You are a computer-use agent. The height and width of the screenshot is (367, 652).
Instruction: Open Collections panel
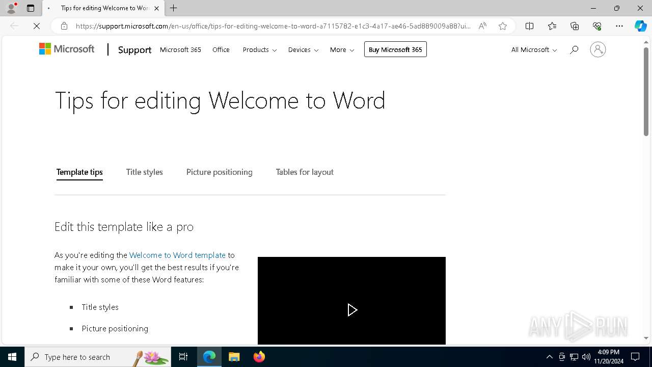tap(575, 26)
